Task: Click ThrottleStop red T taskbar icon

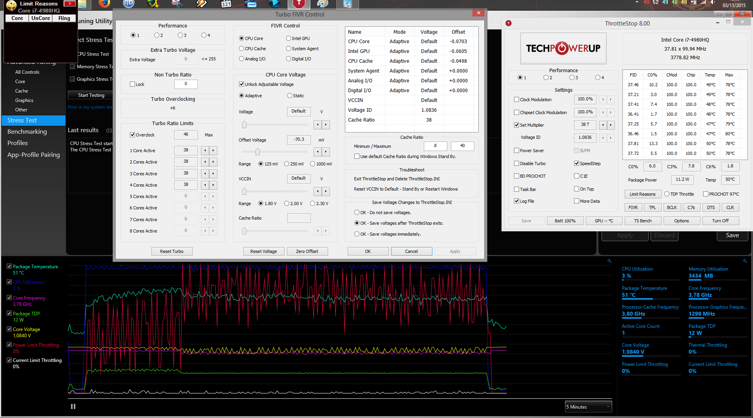Action: [299, 4]
